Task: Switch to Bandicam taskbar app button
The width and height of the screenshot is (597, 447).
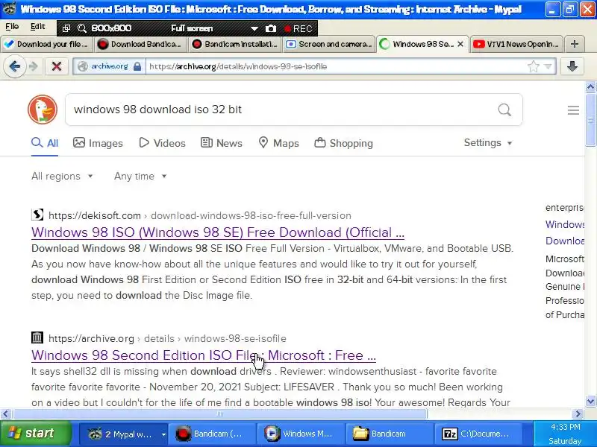Action: coord(213,434)
